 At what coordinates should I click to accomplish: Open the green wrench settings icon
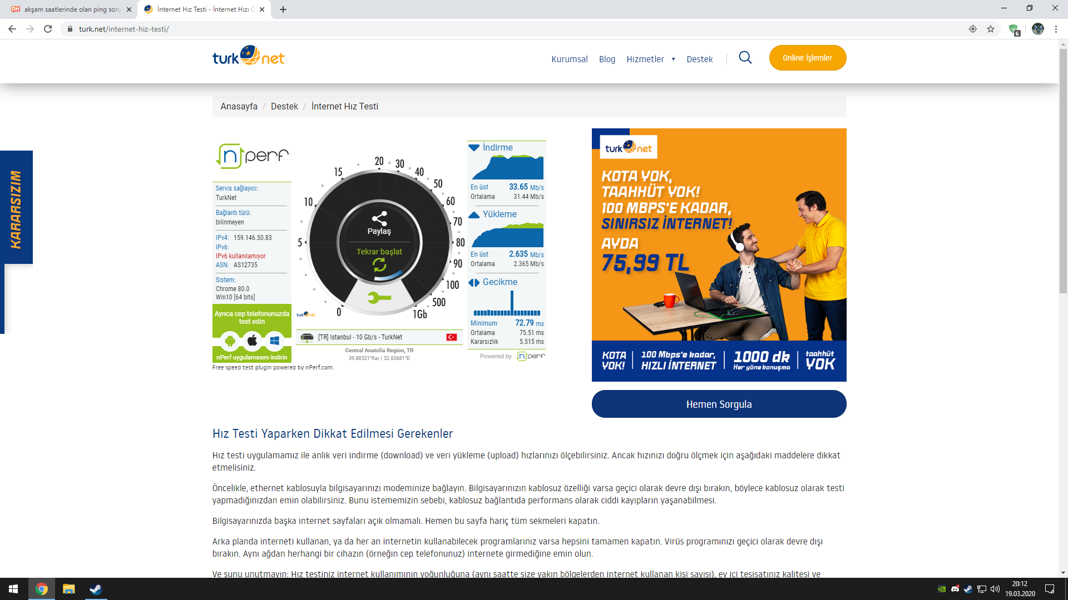click(x=379, y=298)
